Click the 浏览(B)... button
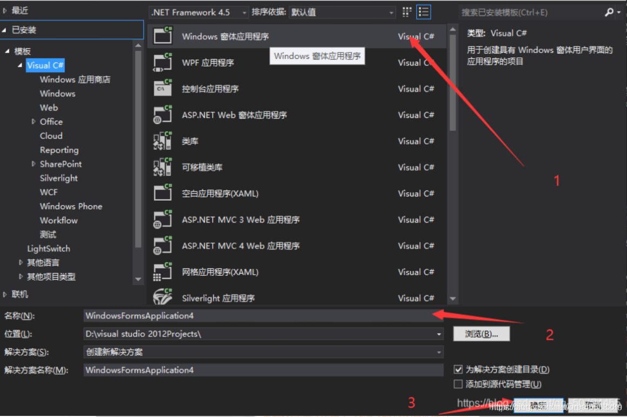 [x=482, y=334]
